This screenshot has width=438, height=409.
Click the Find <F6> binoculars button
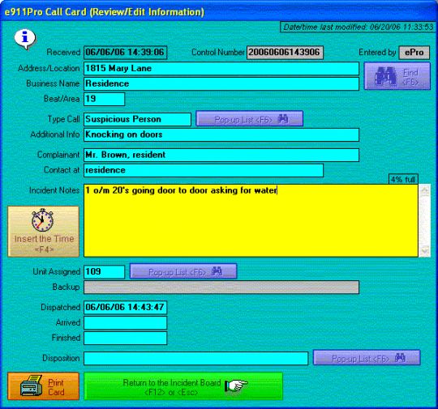coord(397,76)
